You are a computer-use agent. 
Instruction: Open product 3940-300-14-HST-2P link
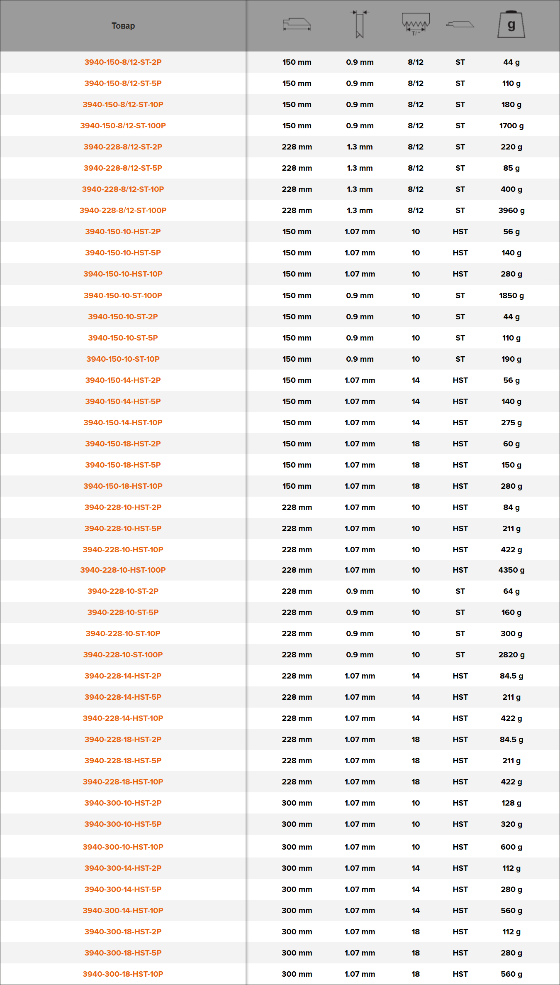point(123,868)
